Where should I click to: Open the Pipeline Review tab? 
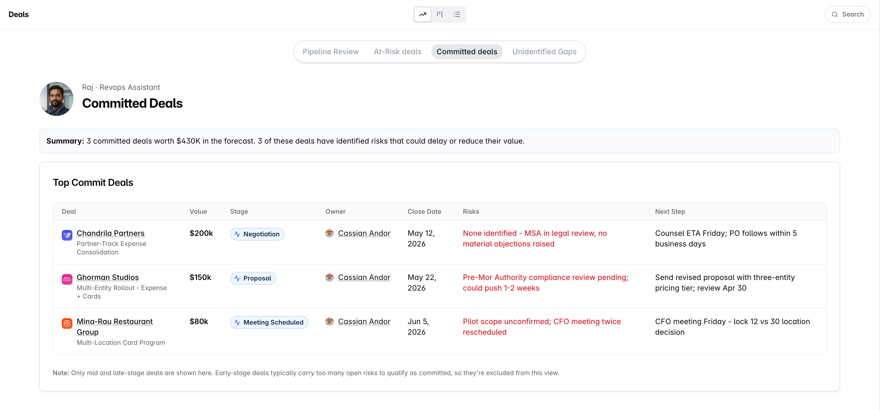click(330, 52)
